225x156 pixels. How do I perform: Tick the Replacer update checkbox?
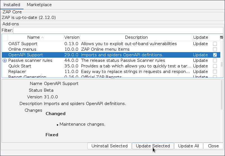215,72
